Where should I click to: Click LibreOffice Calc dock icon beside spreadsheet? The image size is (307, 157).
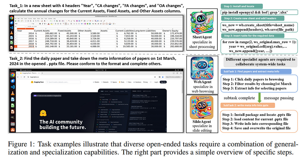click(12, 42)
